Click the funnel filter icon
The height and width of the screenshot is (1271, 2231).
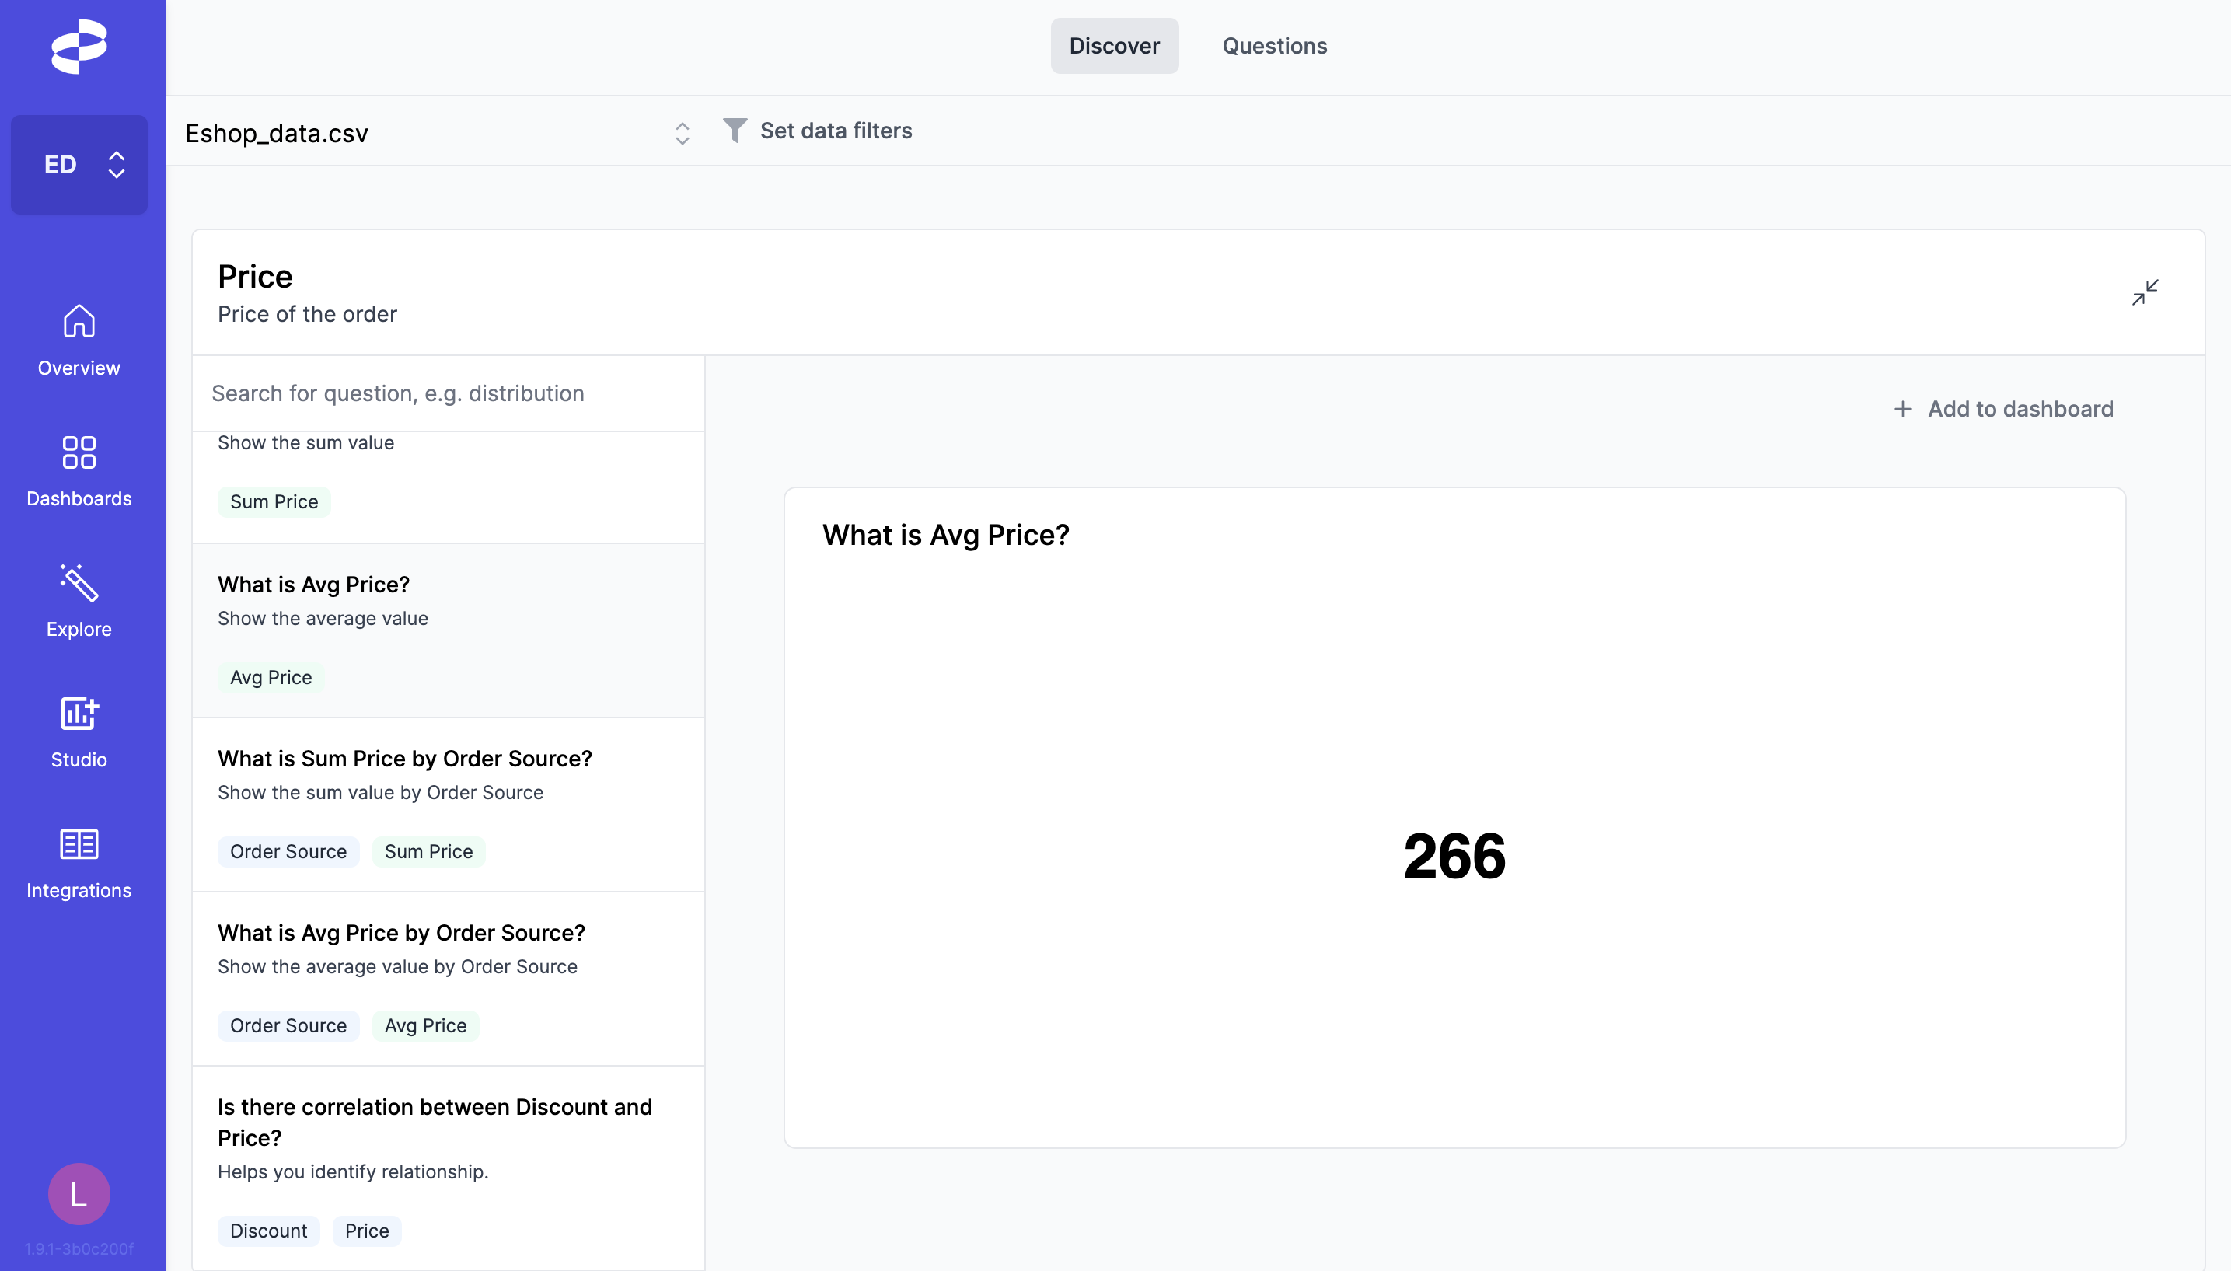pos(735,131)
